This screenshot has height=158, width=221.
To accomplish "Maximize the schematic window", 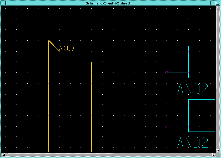I will (x=218, y=3).
